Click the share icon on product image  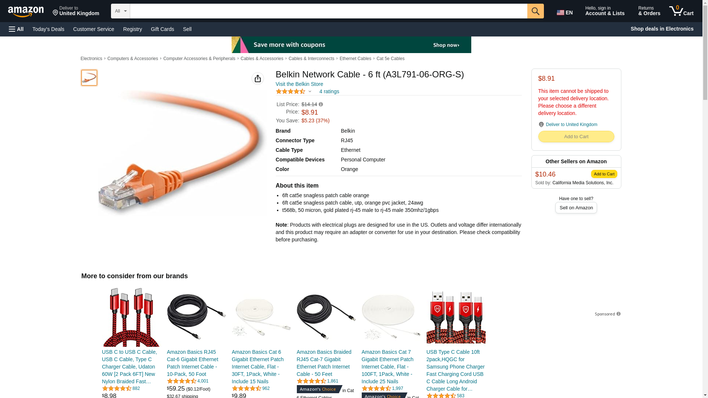[258, 78]
